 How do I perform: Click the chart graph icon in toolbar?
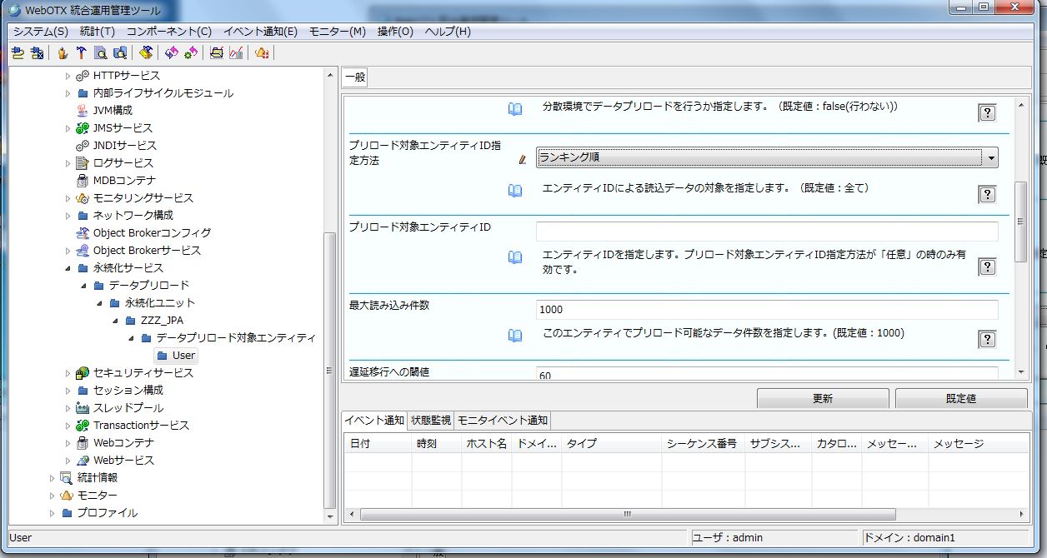[236, 53]
